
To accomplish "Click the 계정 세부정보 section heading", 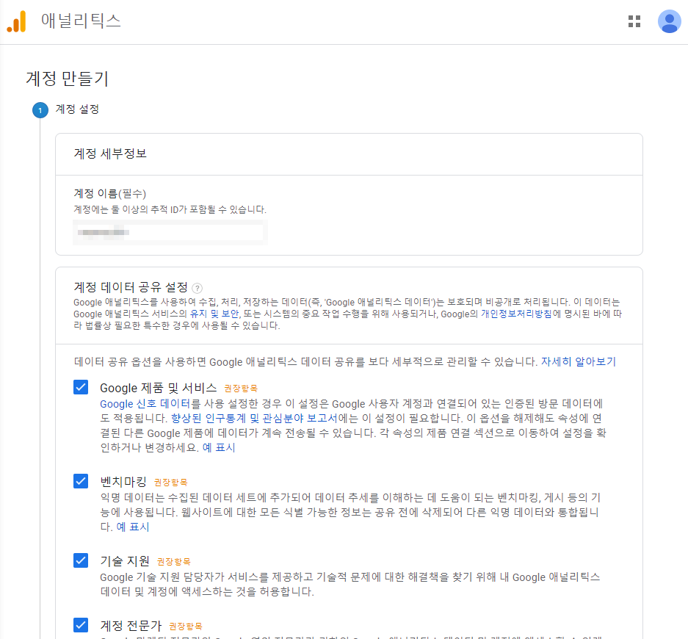I will pyautogui.click(x=110, y=154).
